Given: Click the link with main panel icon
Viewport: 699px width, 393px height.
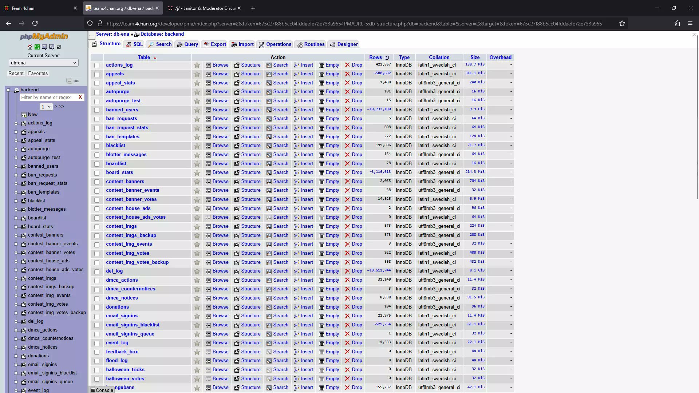Looking at the screenshot, I should click(76, 81).
